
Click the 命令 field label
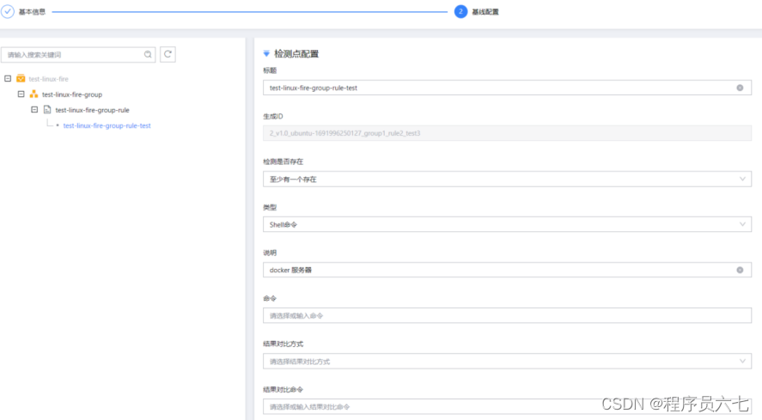(x=270, y=298)
